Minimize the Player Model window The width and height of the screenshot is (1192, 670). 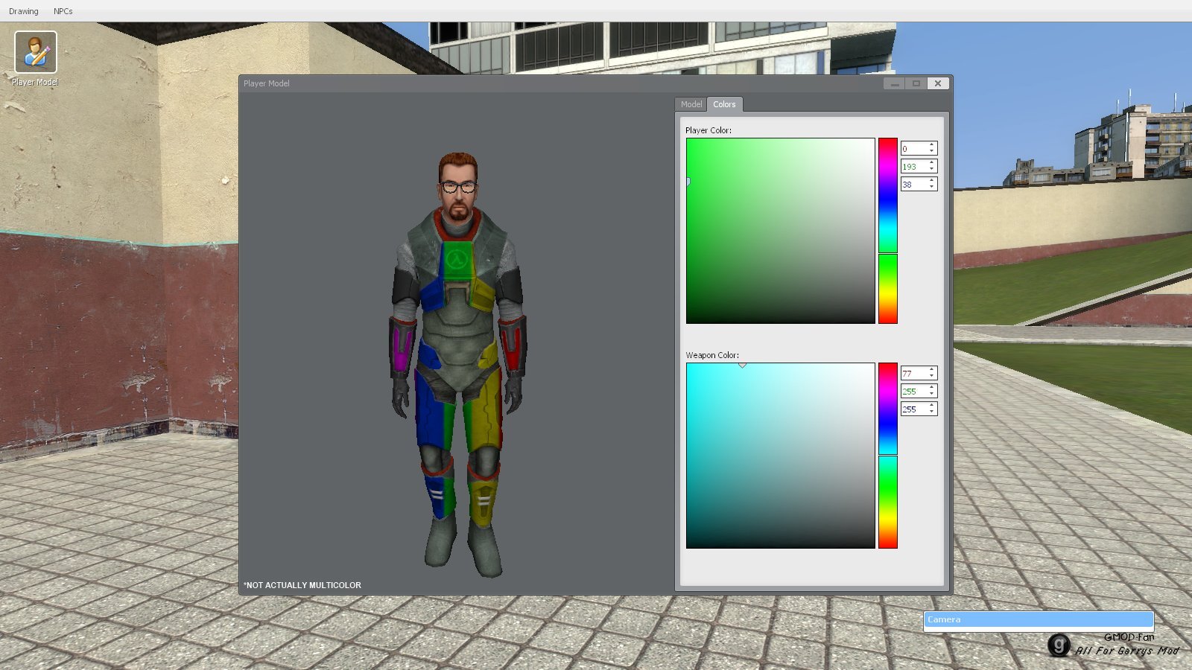coord(895,83)
